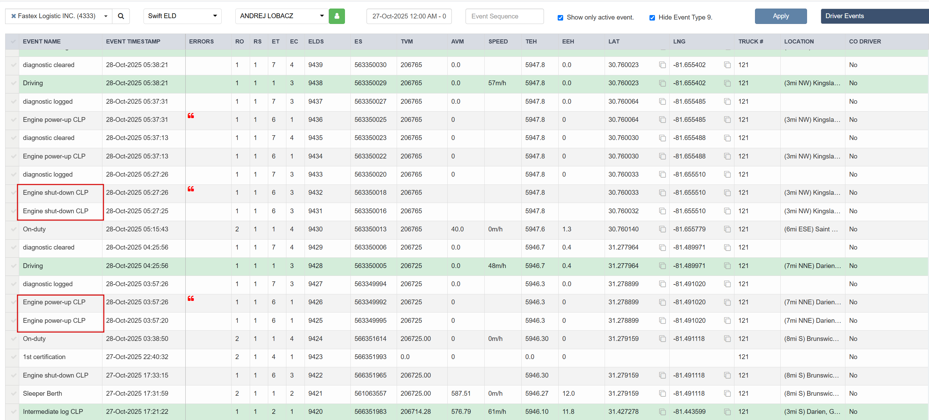Click the Event Sequence input field
Image resolution: width=929 pixels, height=420 pixels.
504,16
